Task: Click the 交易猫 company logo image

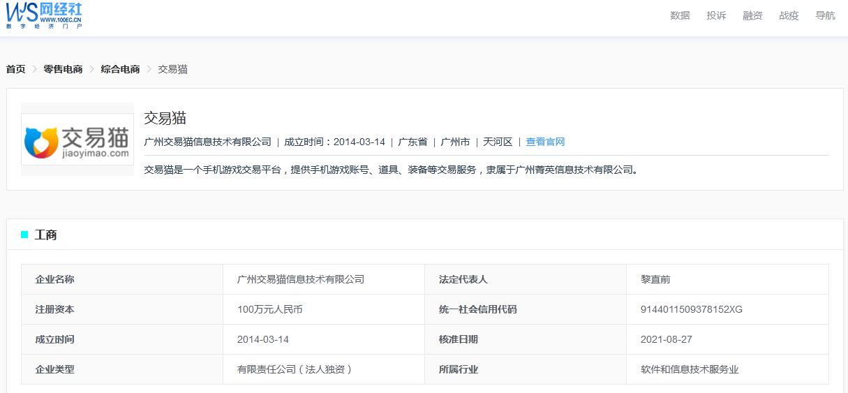Action: [x=77, y=139]
